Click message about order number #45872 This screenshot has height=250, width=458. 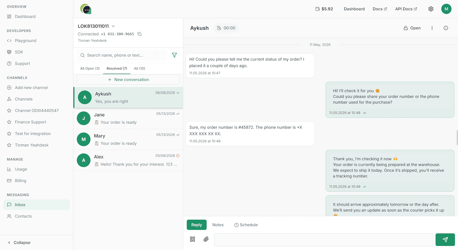tap(250, 134)
